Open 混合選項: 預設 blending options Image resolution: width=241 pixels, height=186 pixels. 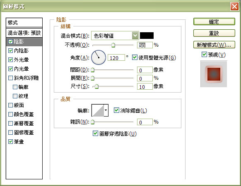(x=24, y=33)
